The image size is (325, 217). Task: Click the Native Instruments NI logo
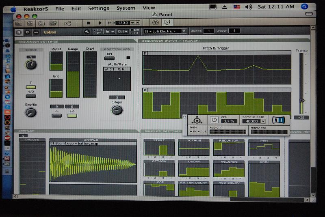click(278, 120)
